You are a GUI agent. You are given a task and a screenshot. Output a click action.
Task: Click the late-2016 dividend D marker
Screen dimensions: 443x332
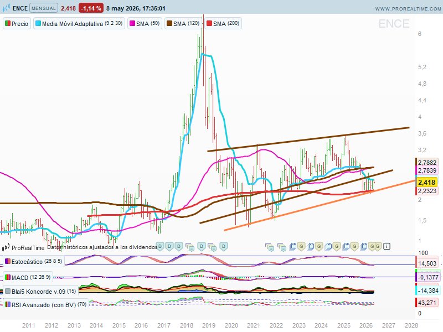[160, 246]
